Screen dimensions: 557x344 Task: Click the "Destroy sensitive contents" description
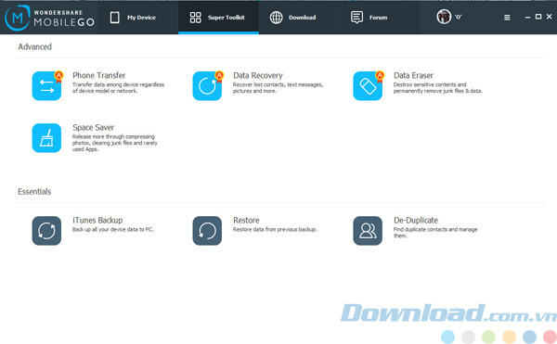tap(438, 87)
